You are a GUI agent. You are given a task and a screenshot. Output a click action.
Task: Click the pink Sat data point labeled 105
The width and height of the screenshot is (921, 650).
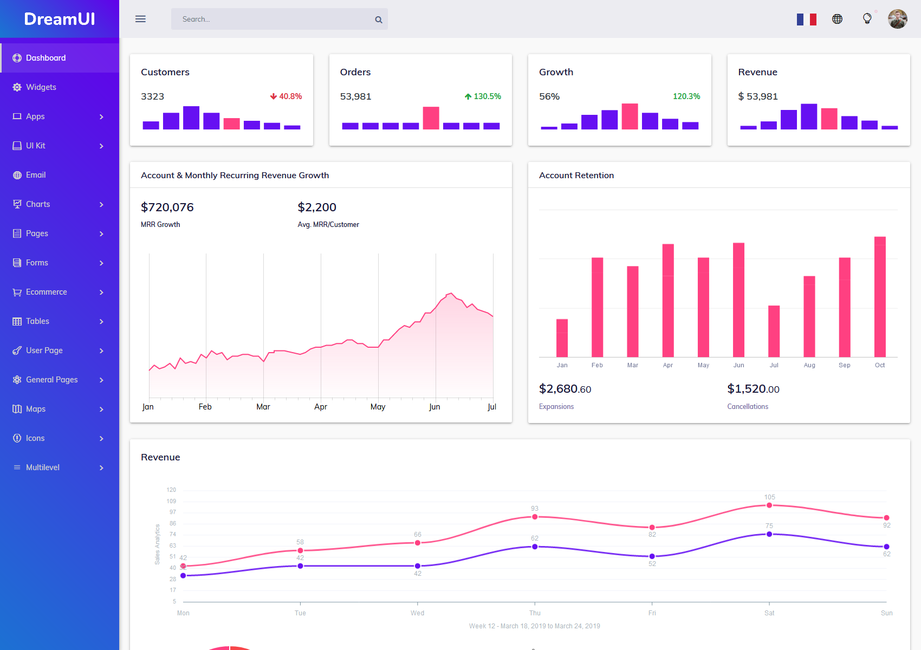point(769,505)
